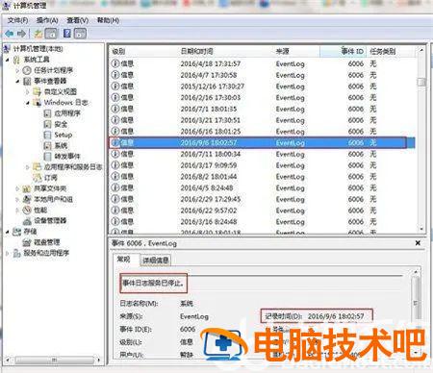Select 计算机管理(本地) root node
433x373 pixels.
[x=38, y=49]
